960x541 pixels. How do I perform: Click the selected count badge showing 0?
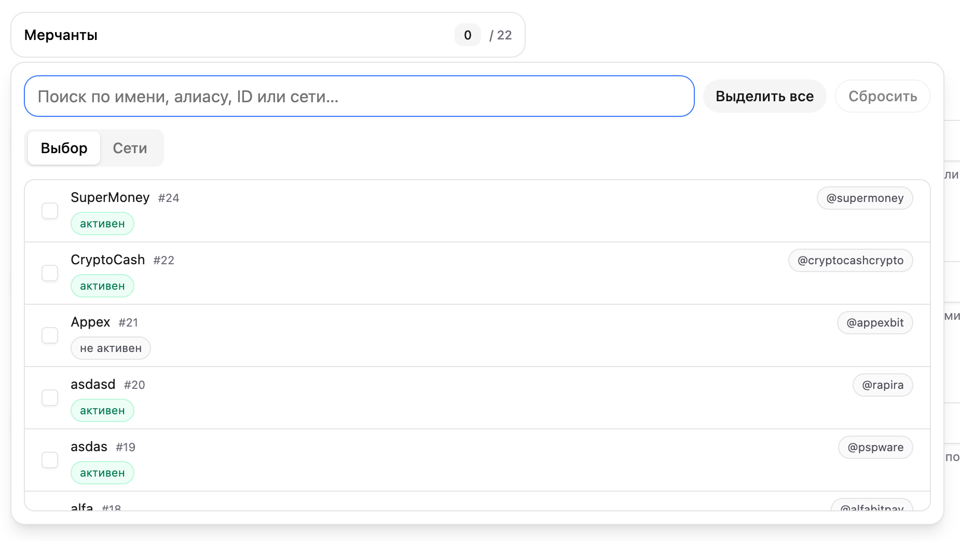[x=468, y=35]
